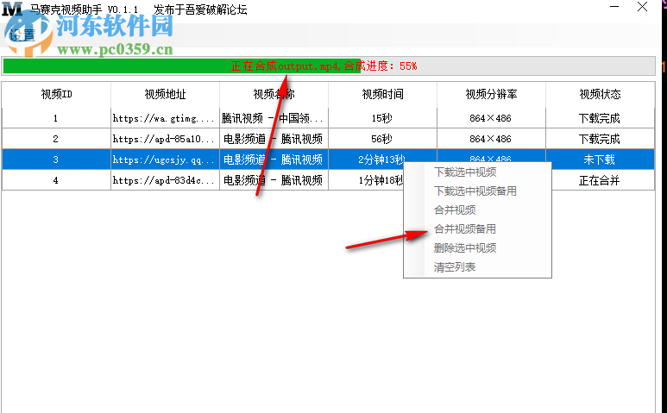Click video ID 3 cell
The image size is (667, 413).
pyautogui.click(x=56, y=160)
